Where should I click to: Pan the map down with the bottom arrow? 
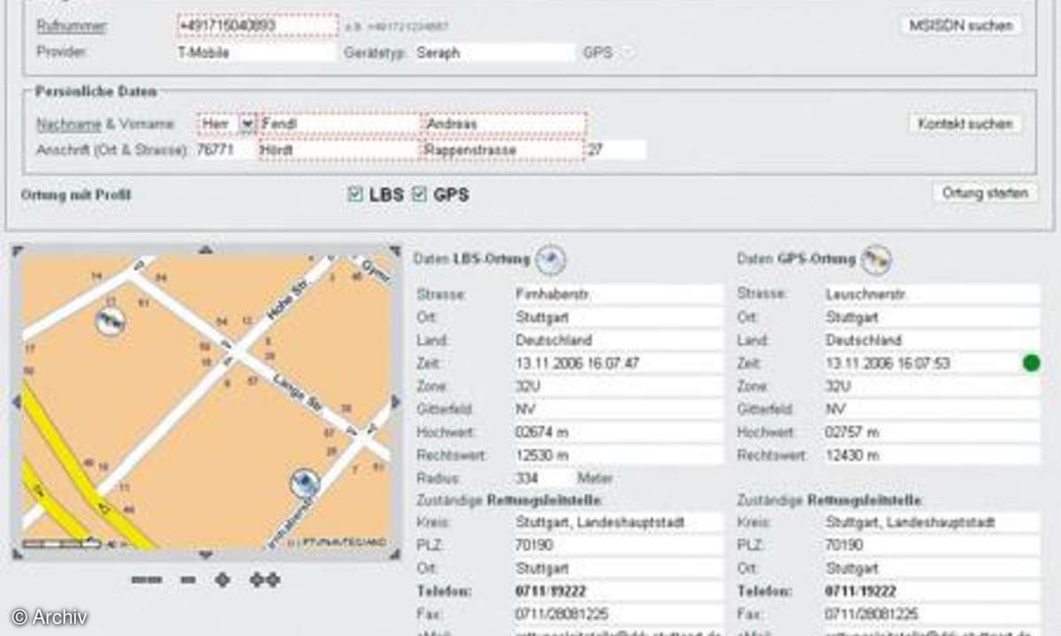[x=205, y=555]
